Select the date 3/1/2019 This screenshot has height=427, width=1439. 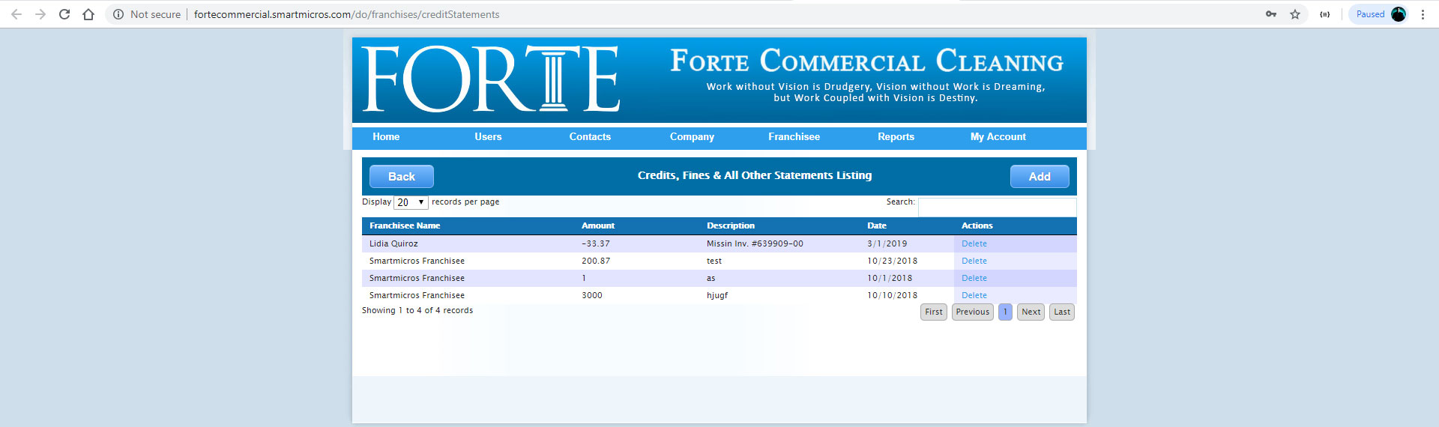click(887, 243)
